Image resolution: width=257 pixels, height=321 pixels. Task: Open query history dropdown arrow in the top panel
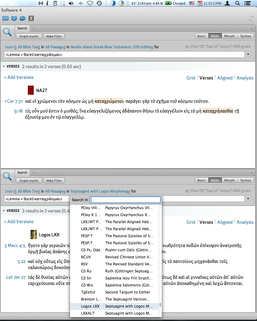248,54
